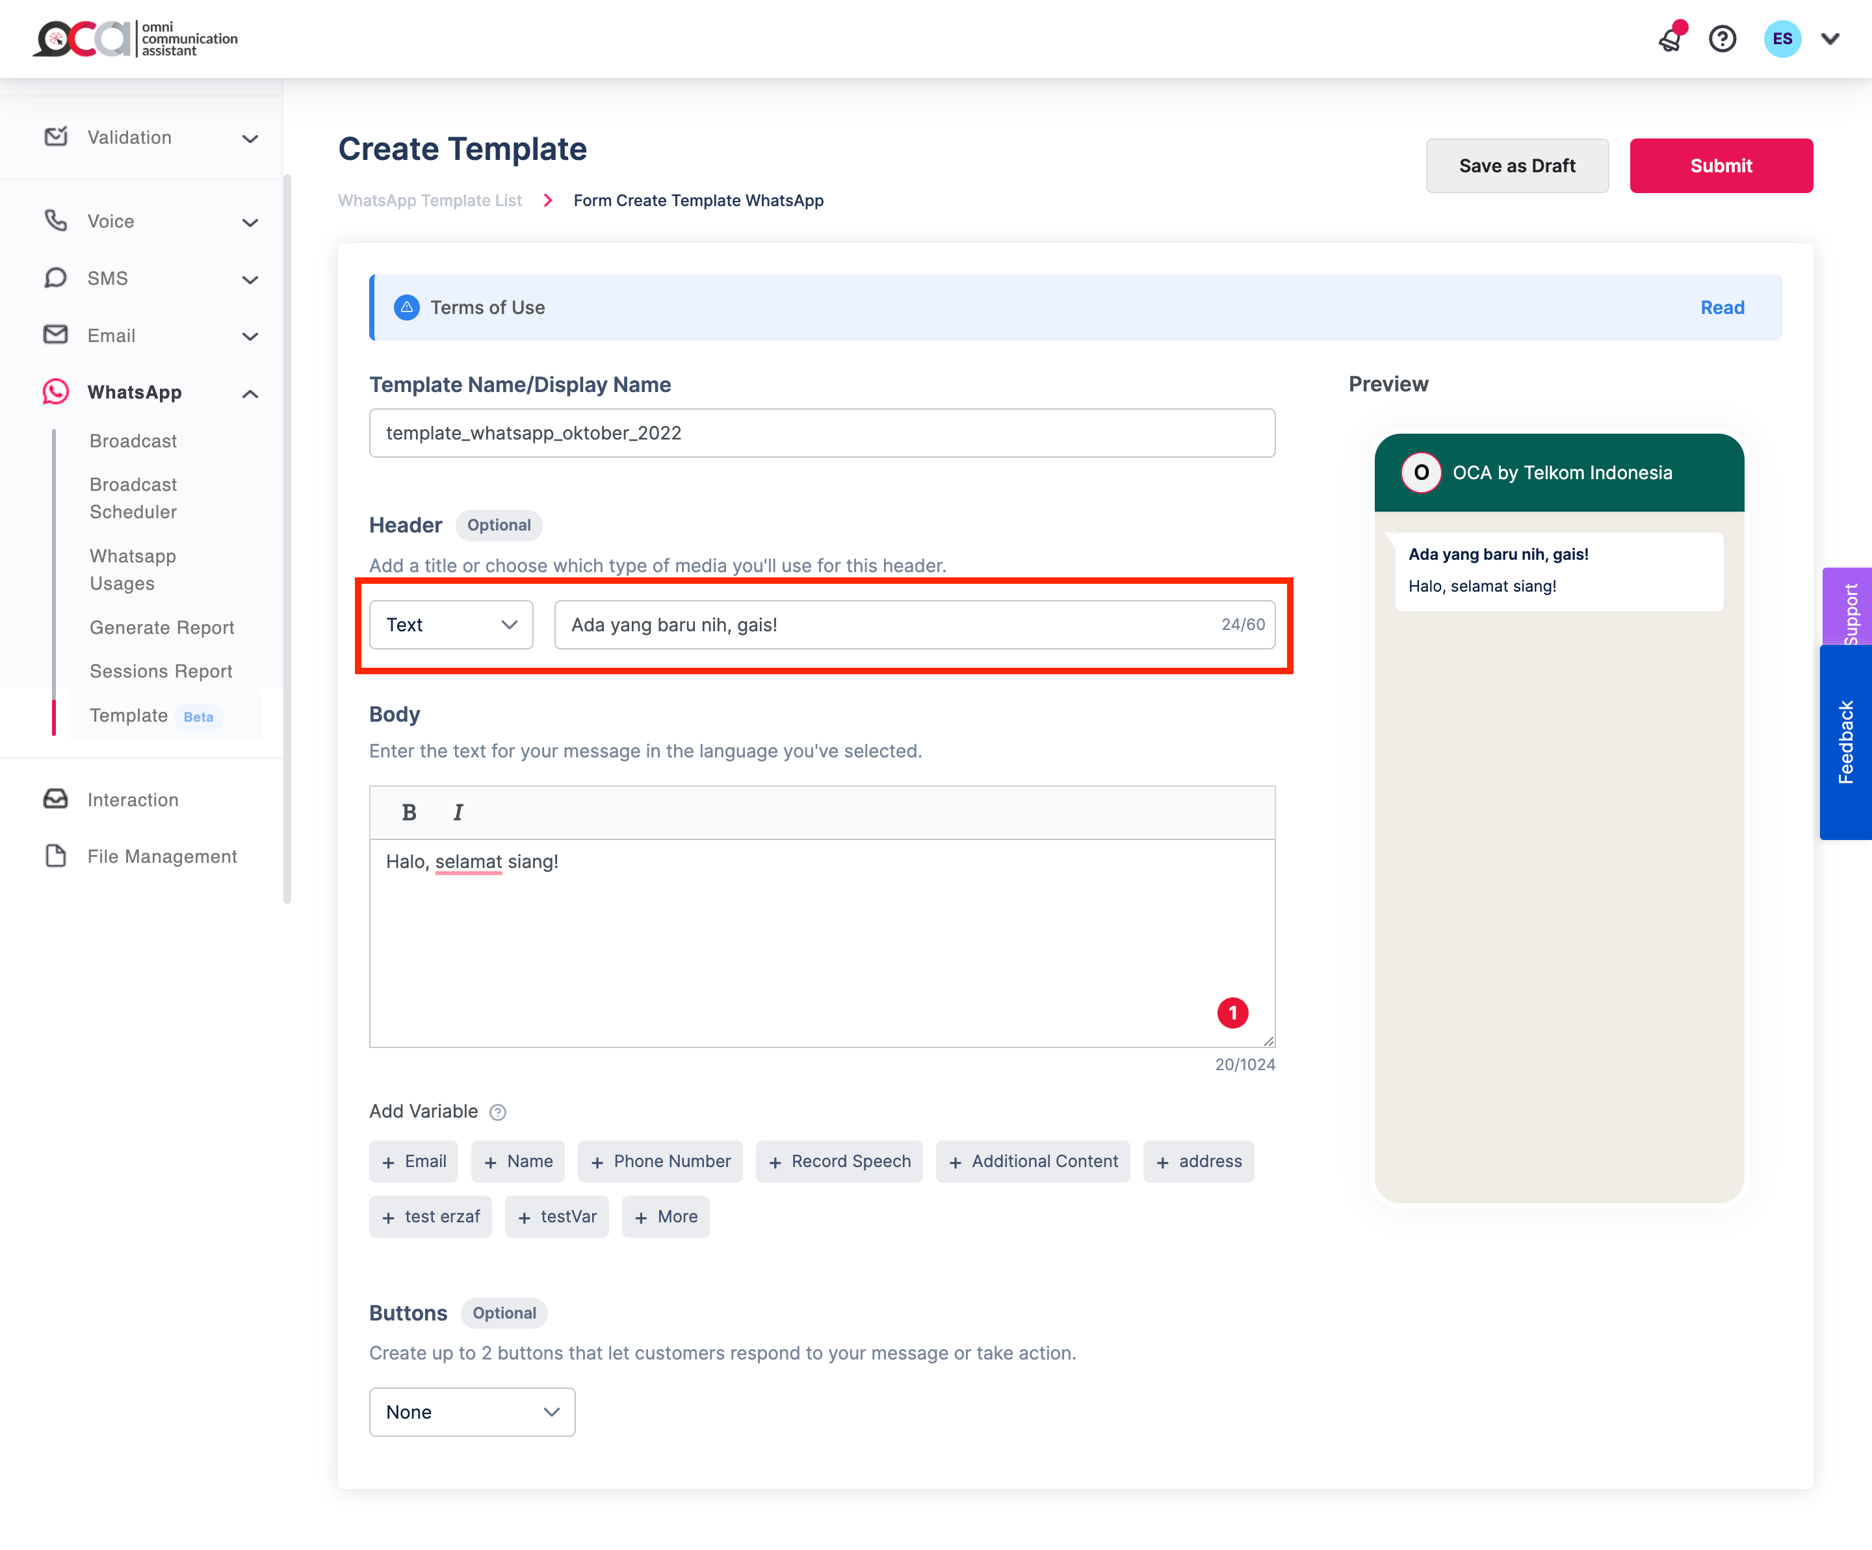Toggle bold formatting in body editor

409,811
